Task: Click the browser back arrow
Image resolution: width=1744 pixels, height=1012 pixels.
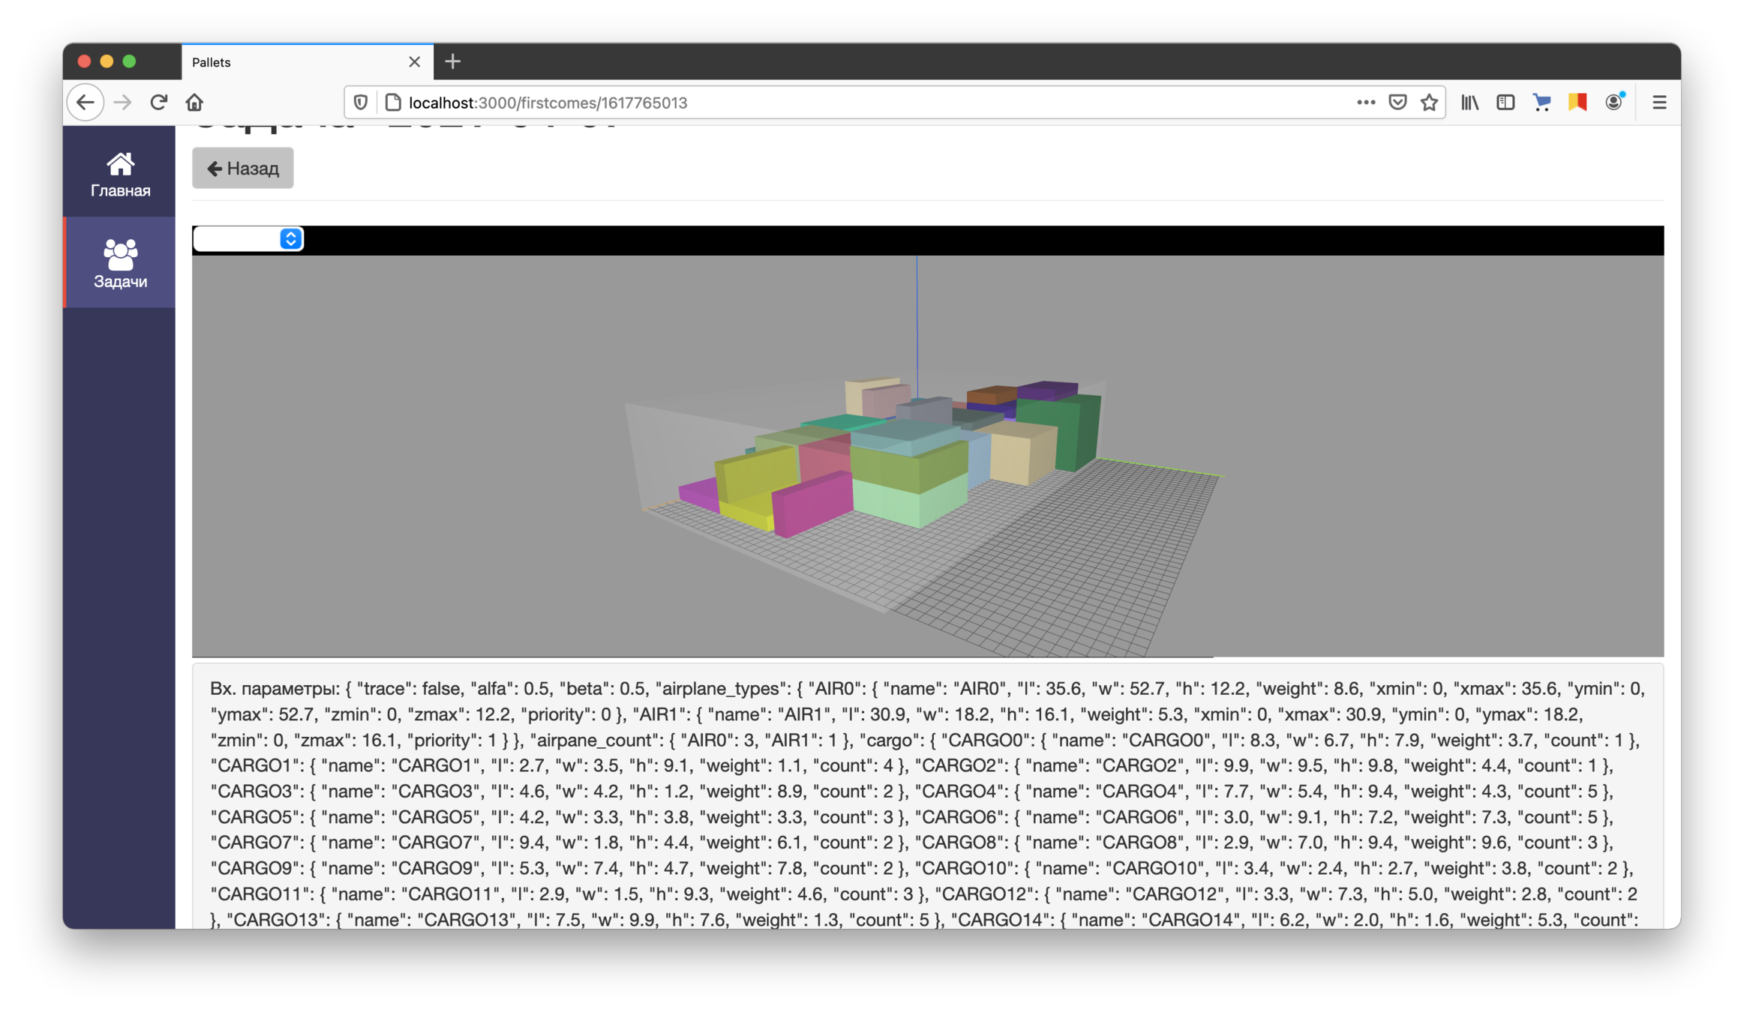Action: [x=86, y=103]
